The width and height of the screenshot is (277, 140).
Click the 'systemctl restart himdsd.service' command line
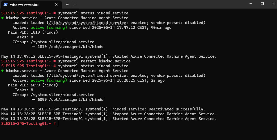pyautogui.click(x=94, y=61)
